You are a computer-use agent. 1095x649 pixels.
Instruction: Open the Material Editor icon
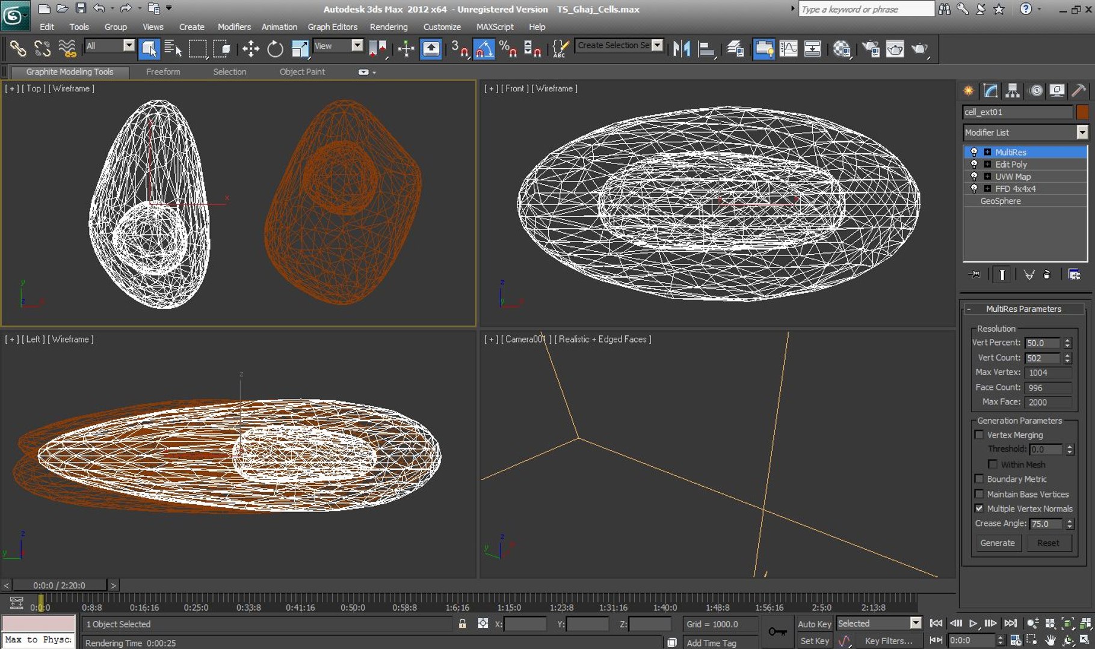[x=841, y=49]
